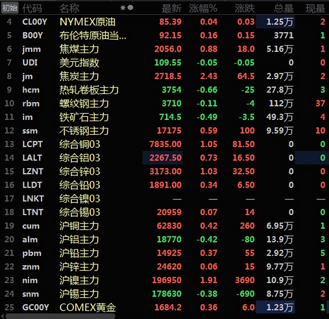
Task: Select the 焦煤主力 row
Action: coord(164,49)
